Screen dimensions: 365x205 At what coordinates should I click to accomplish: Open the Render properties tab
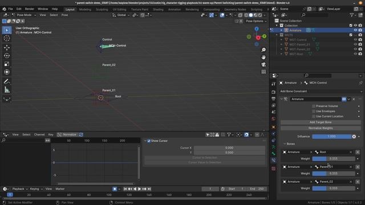click(274, 92)
